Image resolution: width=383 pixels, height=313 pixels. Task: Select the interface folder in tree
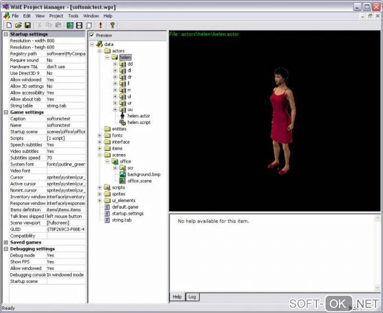[121, 142]
